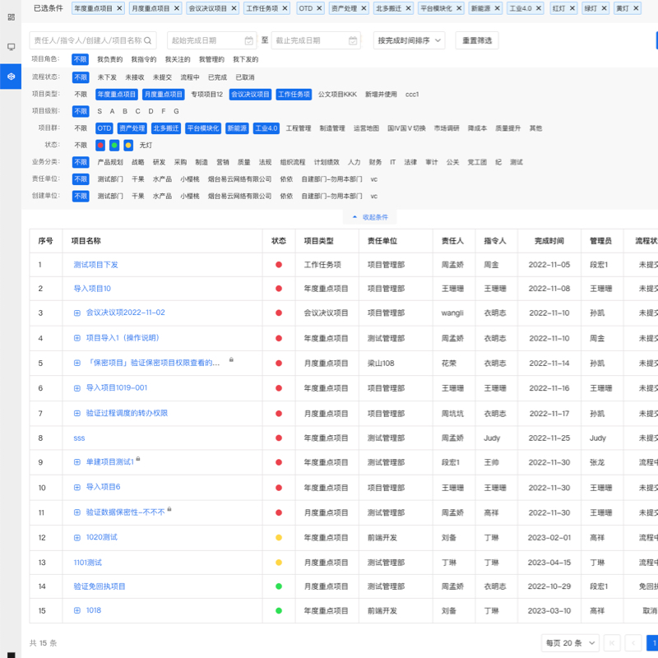The image size is (658, 658).
Task: Select 流程中 in process status filter
Action: pos(189,77)
